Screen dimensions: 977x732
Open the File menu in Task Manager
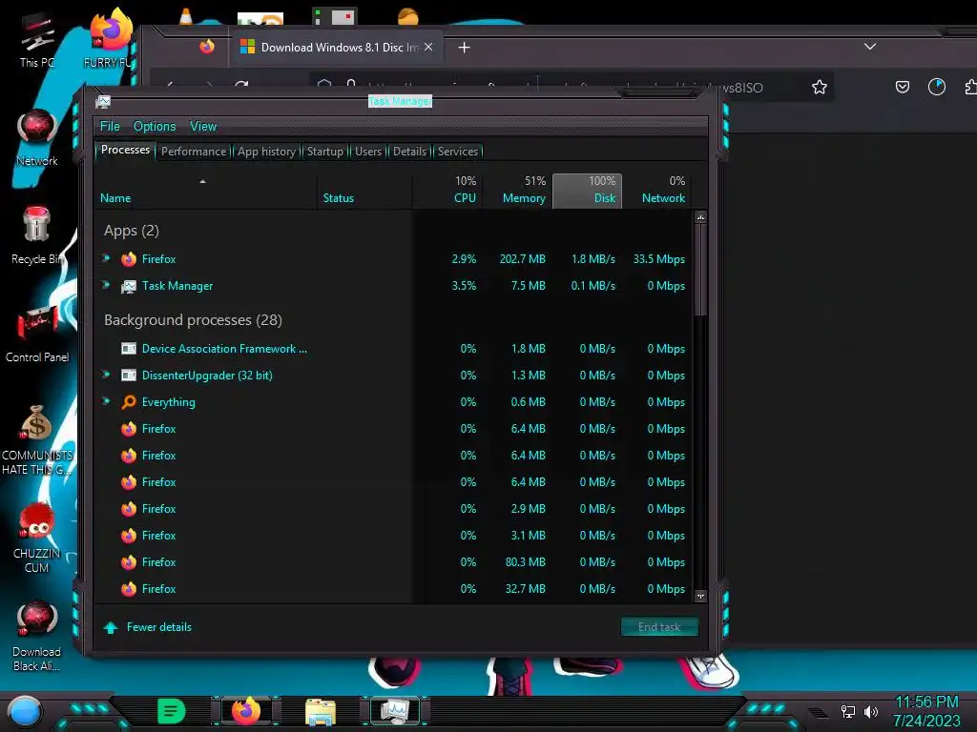point(110,127)
